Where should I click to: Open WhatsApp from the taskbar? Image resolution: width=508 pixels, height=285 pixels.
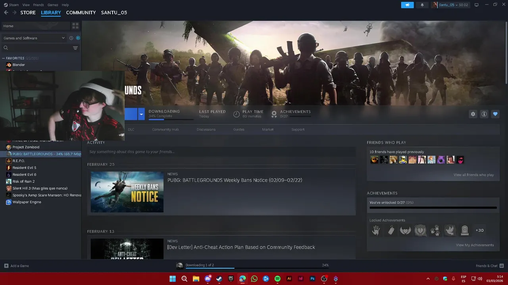(254, 279)
